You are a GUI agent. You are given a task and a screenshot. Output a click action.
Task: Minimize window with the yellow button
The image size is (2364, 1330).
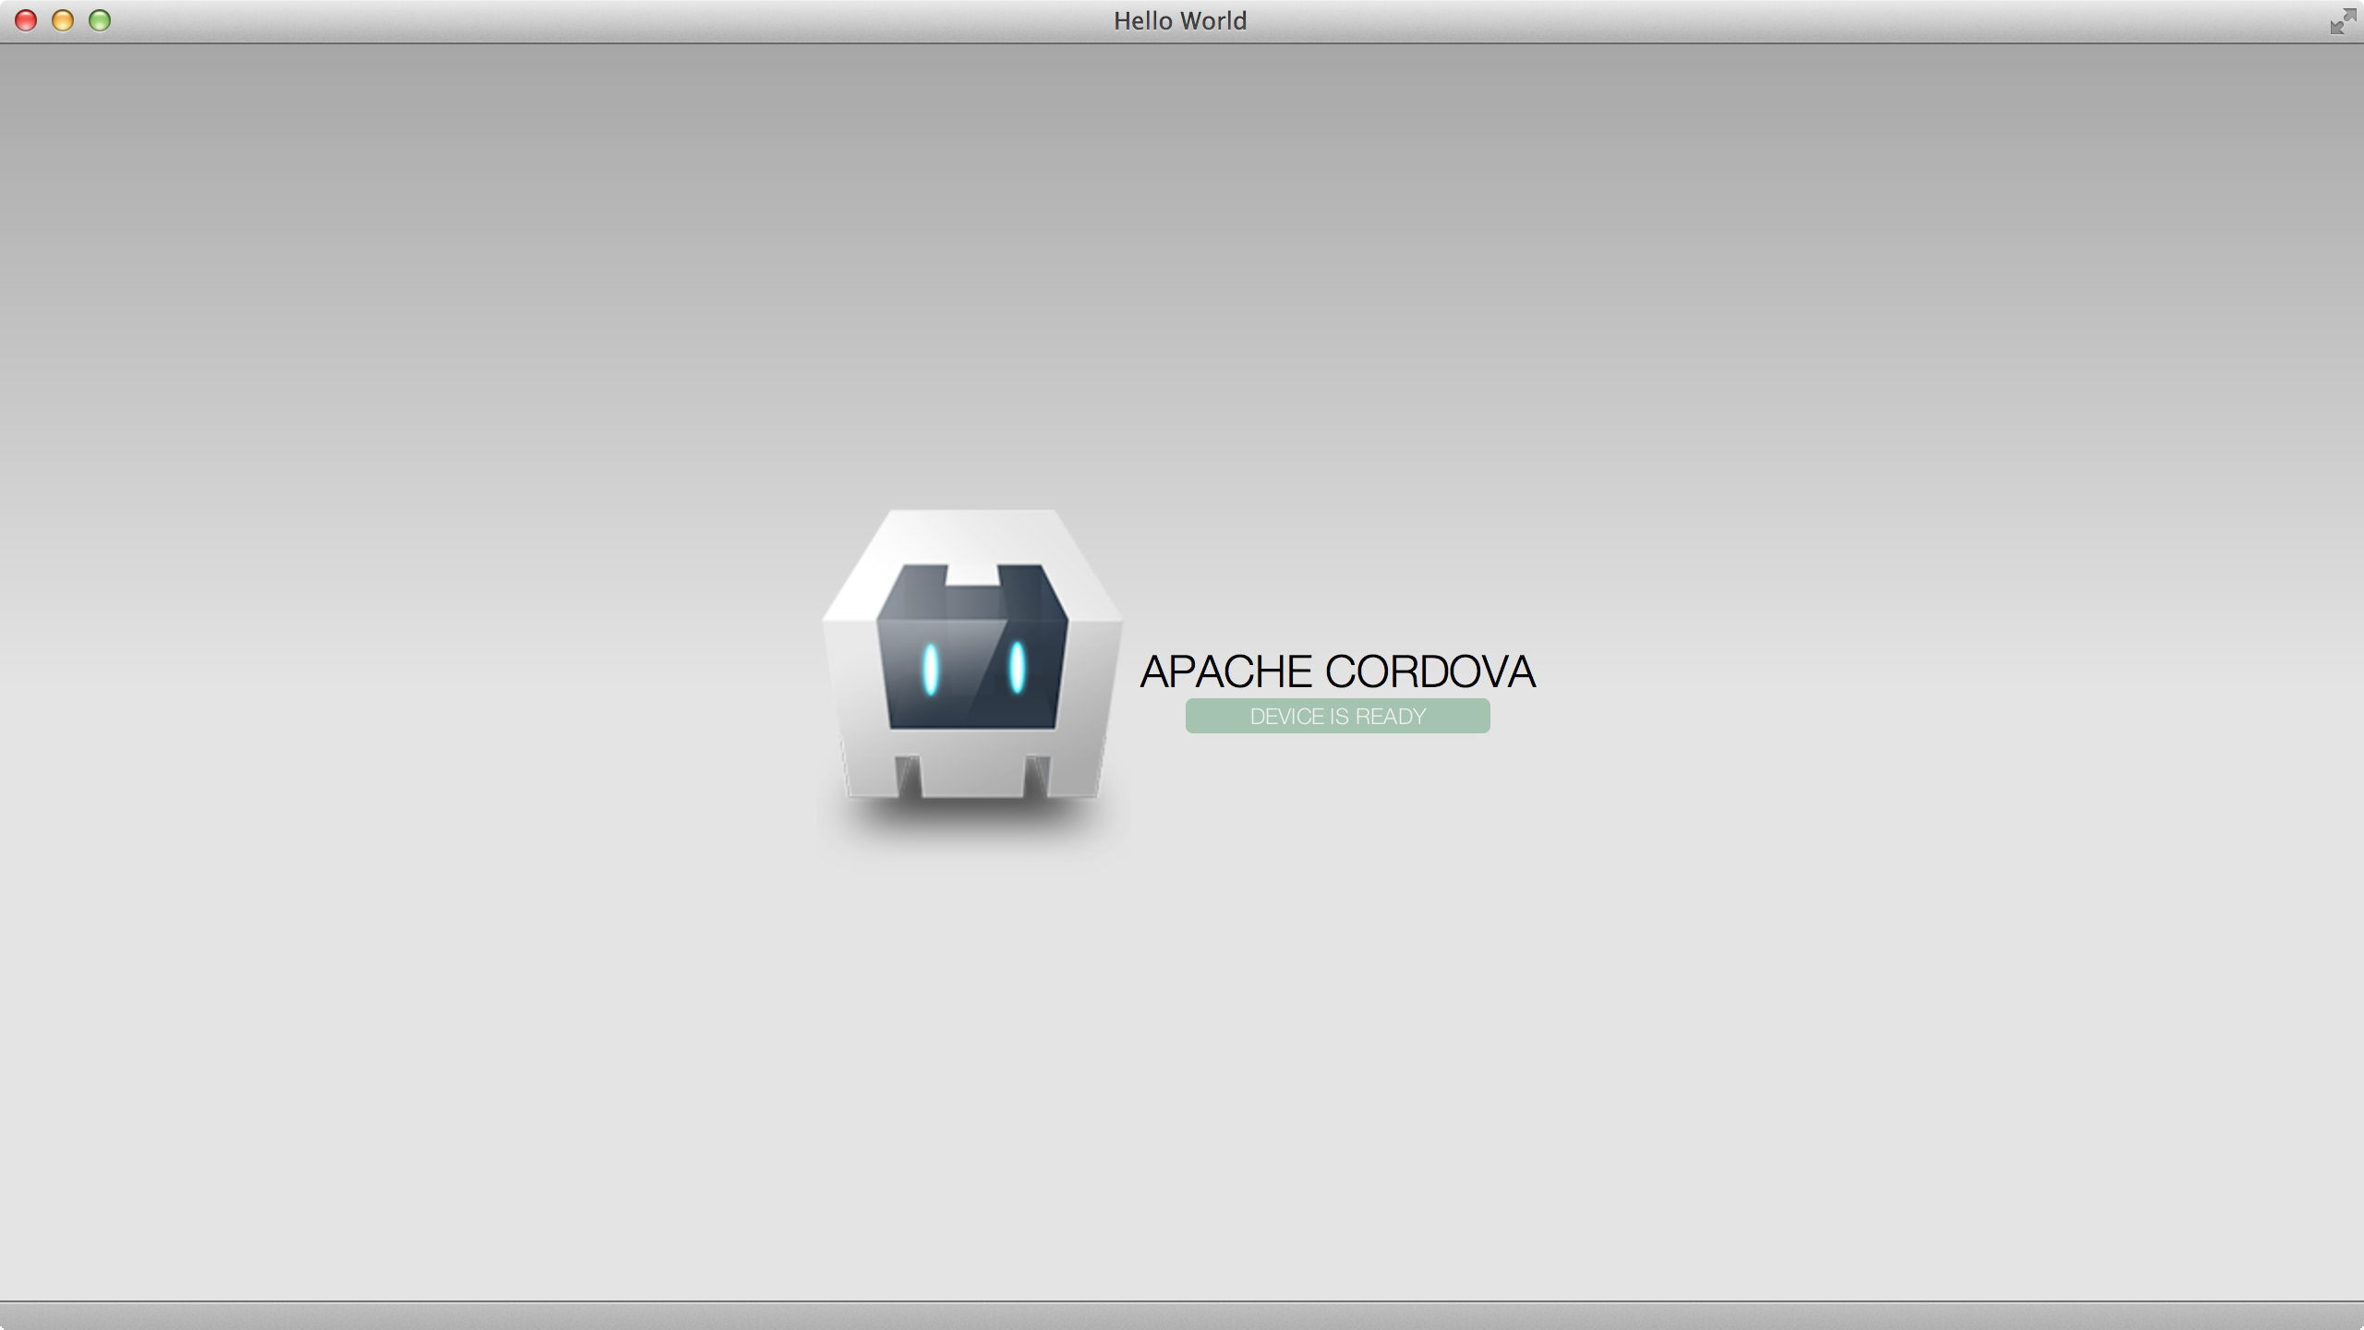pyautogui.click(x=63, y=20)
